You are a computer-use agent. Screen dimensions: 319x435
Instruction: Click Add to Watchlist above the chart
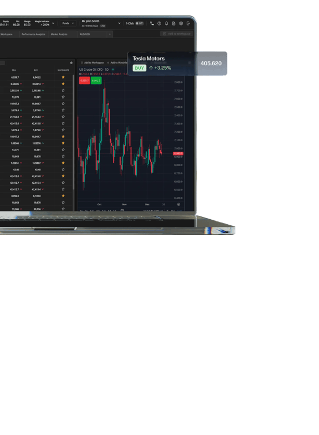click(117, 63)
